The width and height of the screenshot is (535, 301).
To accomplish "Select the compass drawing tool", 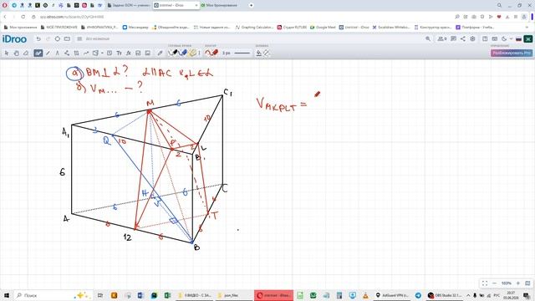I will coord(58,53).
